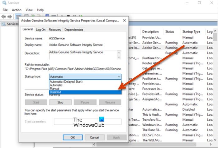Sort by the Description column header

click(150, 32)
